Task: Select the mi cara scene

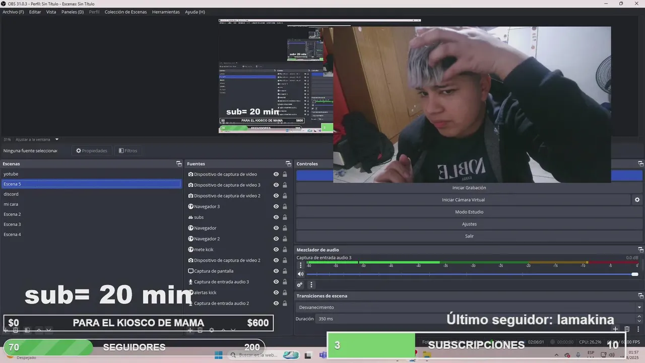Action: [91, 204]
